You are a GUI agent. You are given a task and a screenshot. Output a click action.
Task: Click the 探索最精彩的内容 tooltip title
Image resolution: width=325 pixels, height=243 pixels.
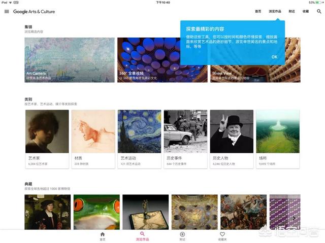click(205, 29)
